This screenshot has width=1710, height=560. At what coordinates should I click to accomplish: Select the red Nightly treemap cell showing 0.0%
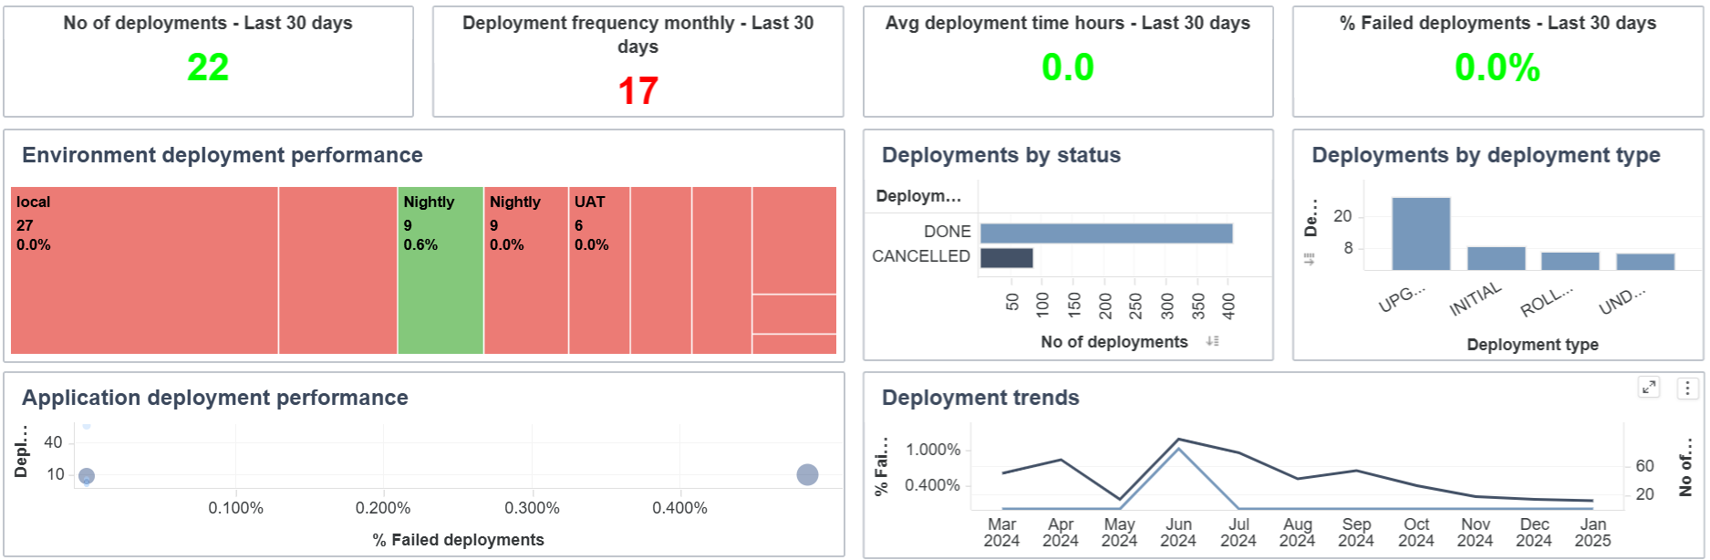[526, 270]
